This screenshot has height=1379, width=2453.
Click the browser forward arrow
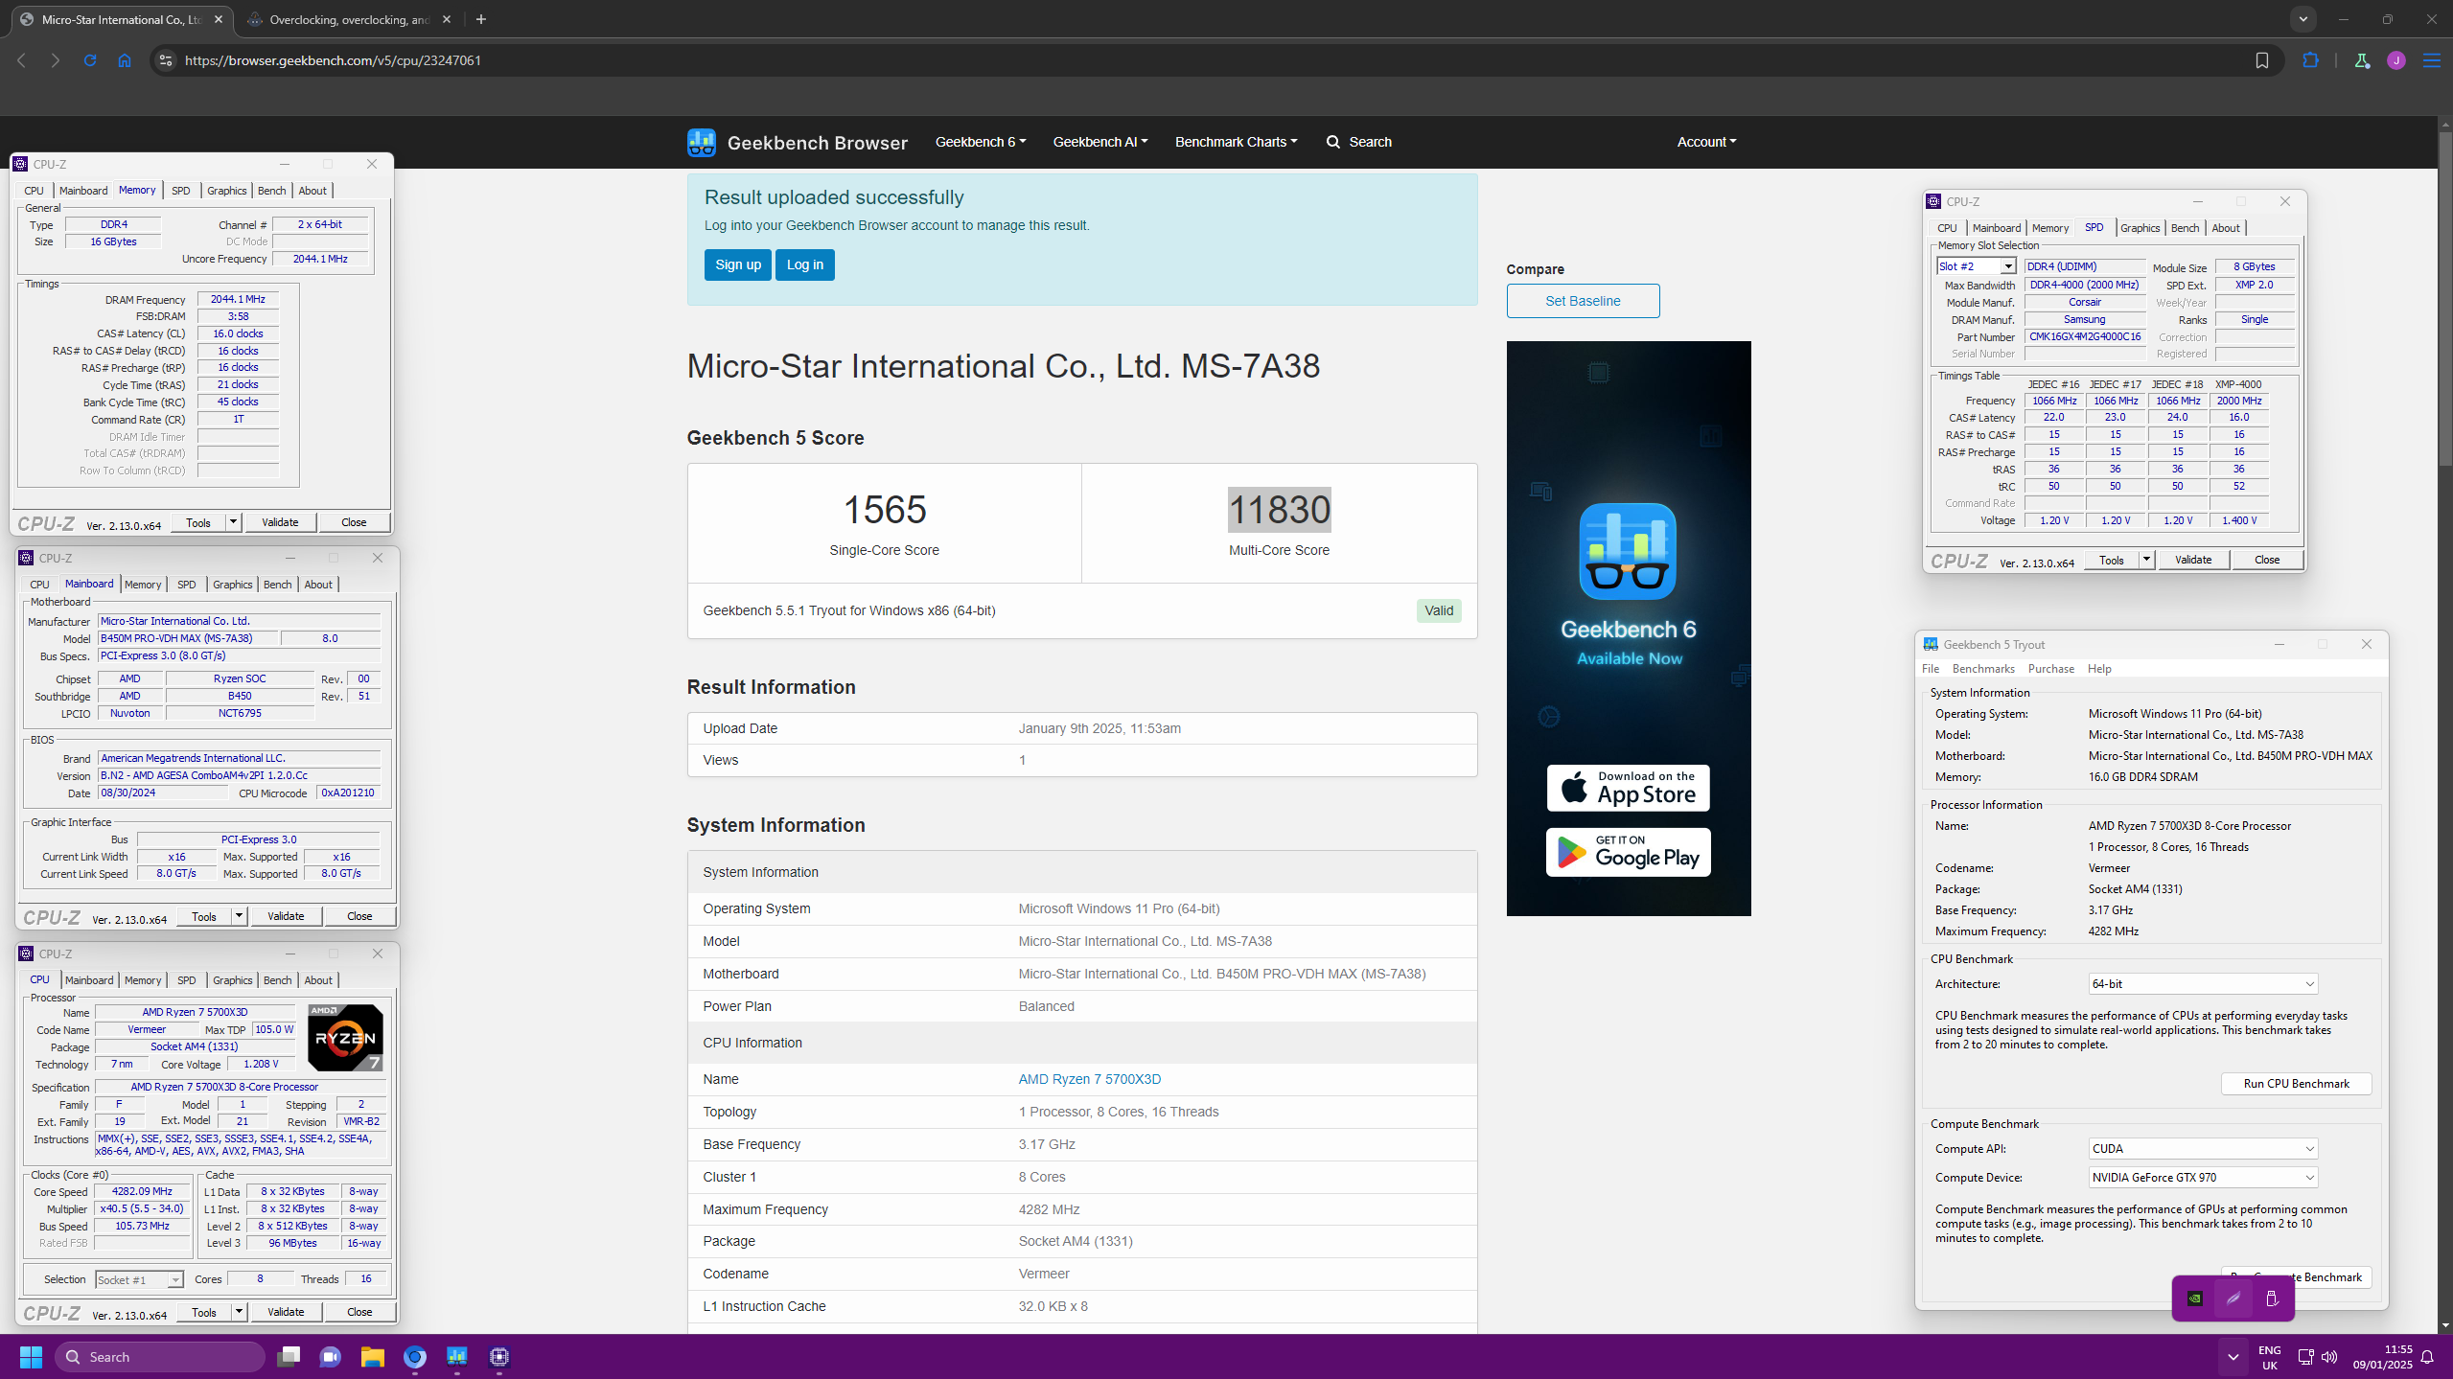tap(56, 60)
